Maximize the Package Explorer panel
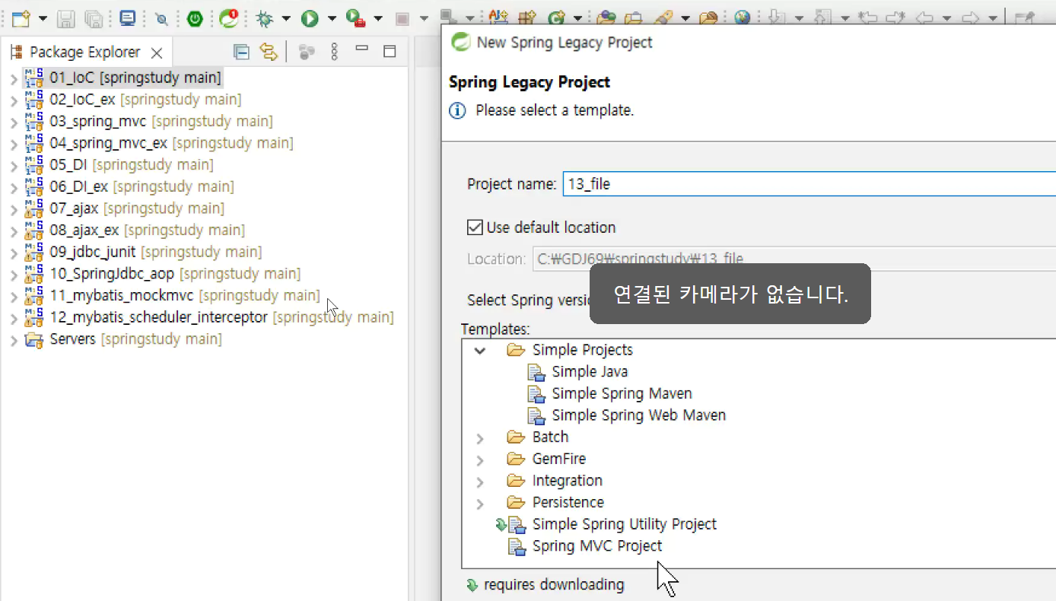1056x601 pixels. pos(390,52)
